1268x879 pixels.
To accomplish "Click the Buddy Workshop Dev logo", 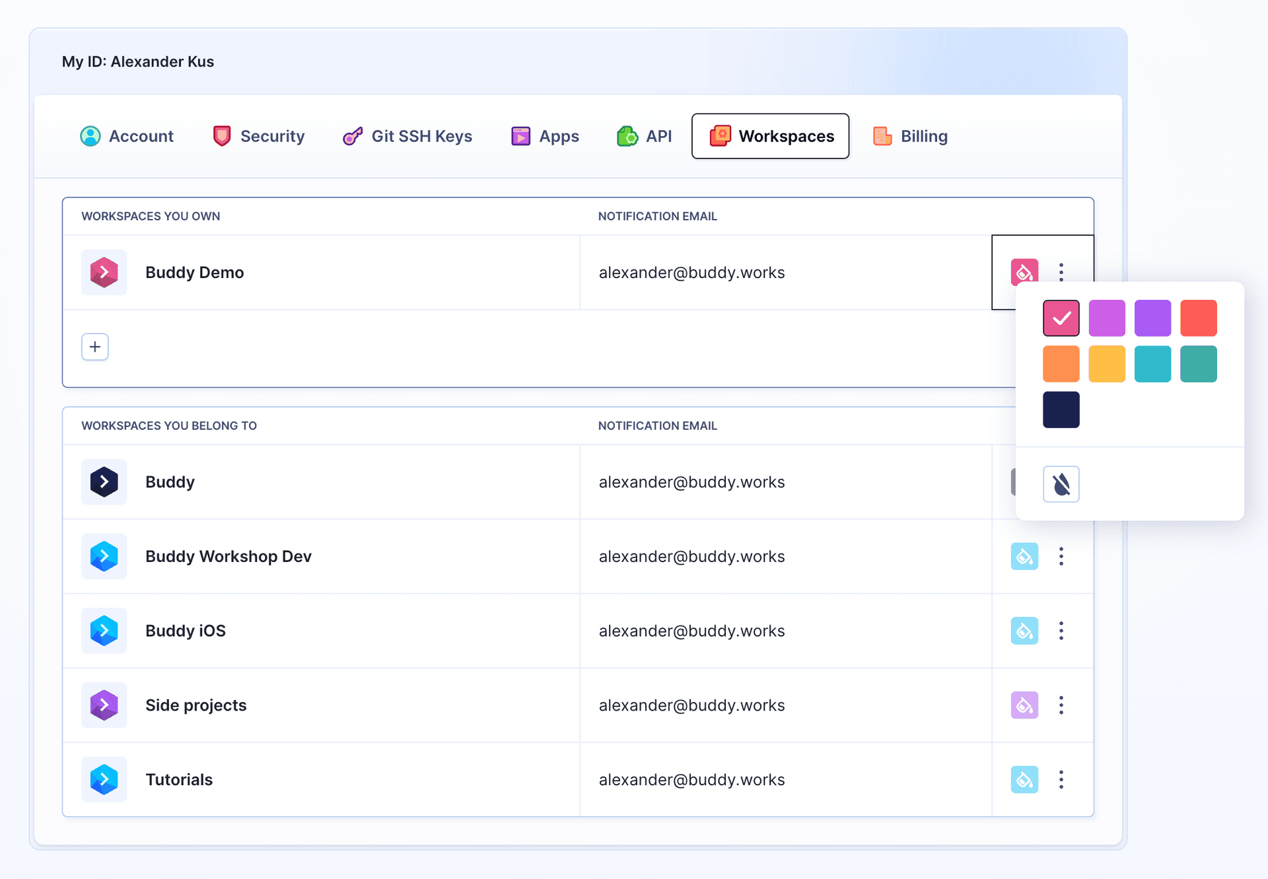I will [x=104, y=556].
